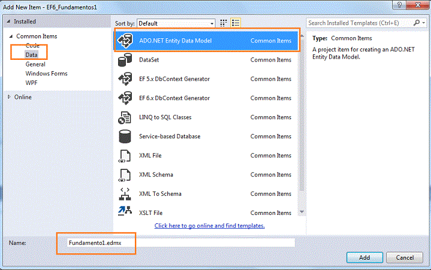This screenshot has width=431, height=270.
Task: Select 'XML File' row text
Action: pos(150,156)
